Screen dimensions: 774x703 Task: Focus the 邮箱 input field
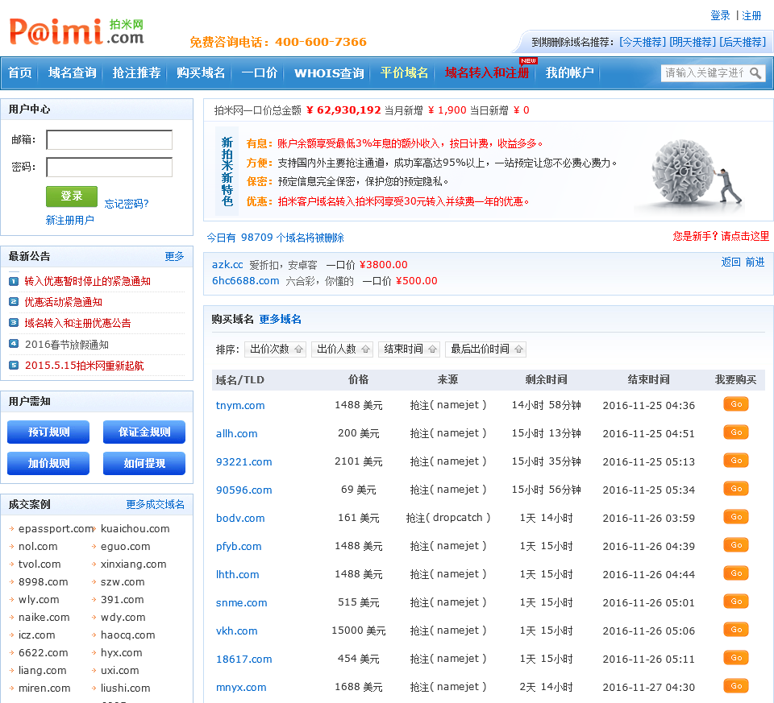[x=109, y=140]
